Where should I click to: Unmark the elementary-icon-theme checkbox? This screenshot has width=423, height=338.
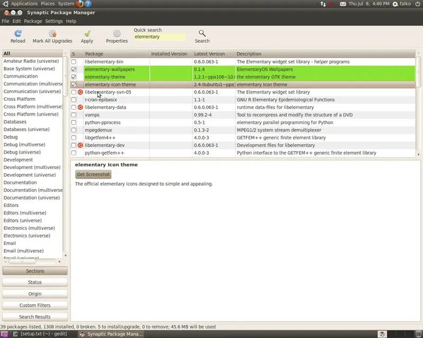[73, 84]
